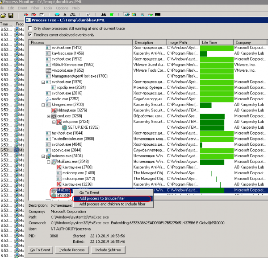Choose Add process and children to Include filter
268x258 pixels.
(112, 204)
